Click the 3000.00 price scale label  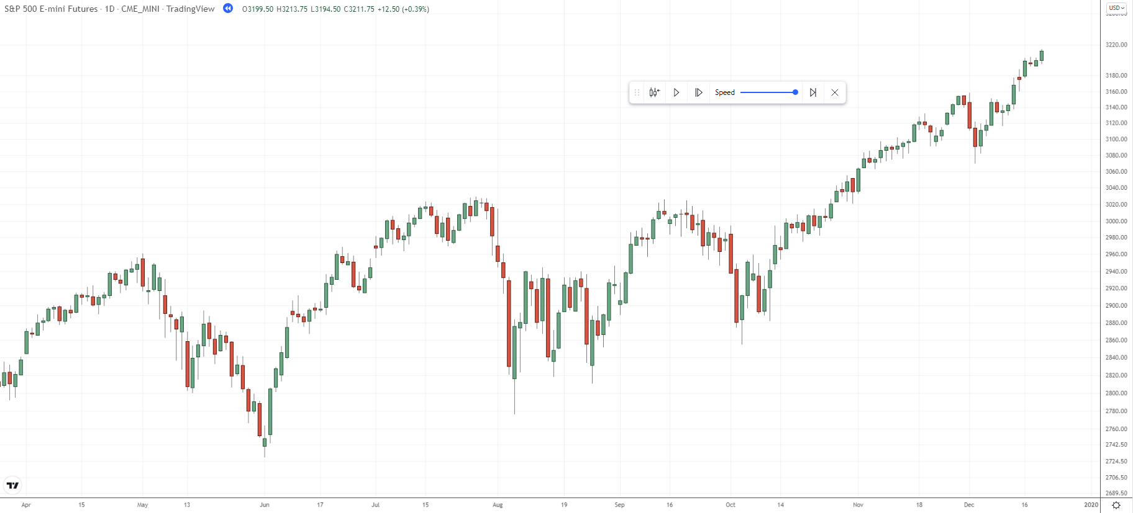pyautogui.click(x=1116, y=221)
